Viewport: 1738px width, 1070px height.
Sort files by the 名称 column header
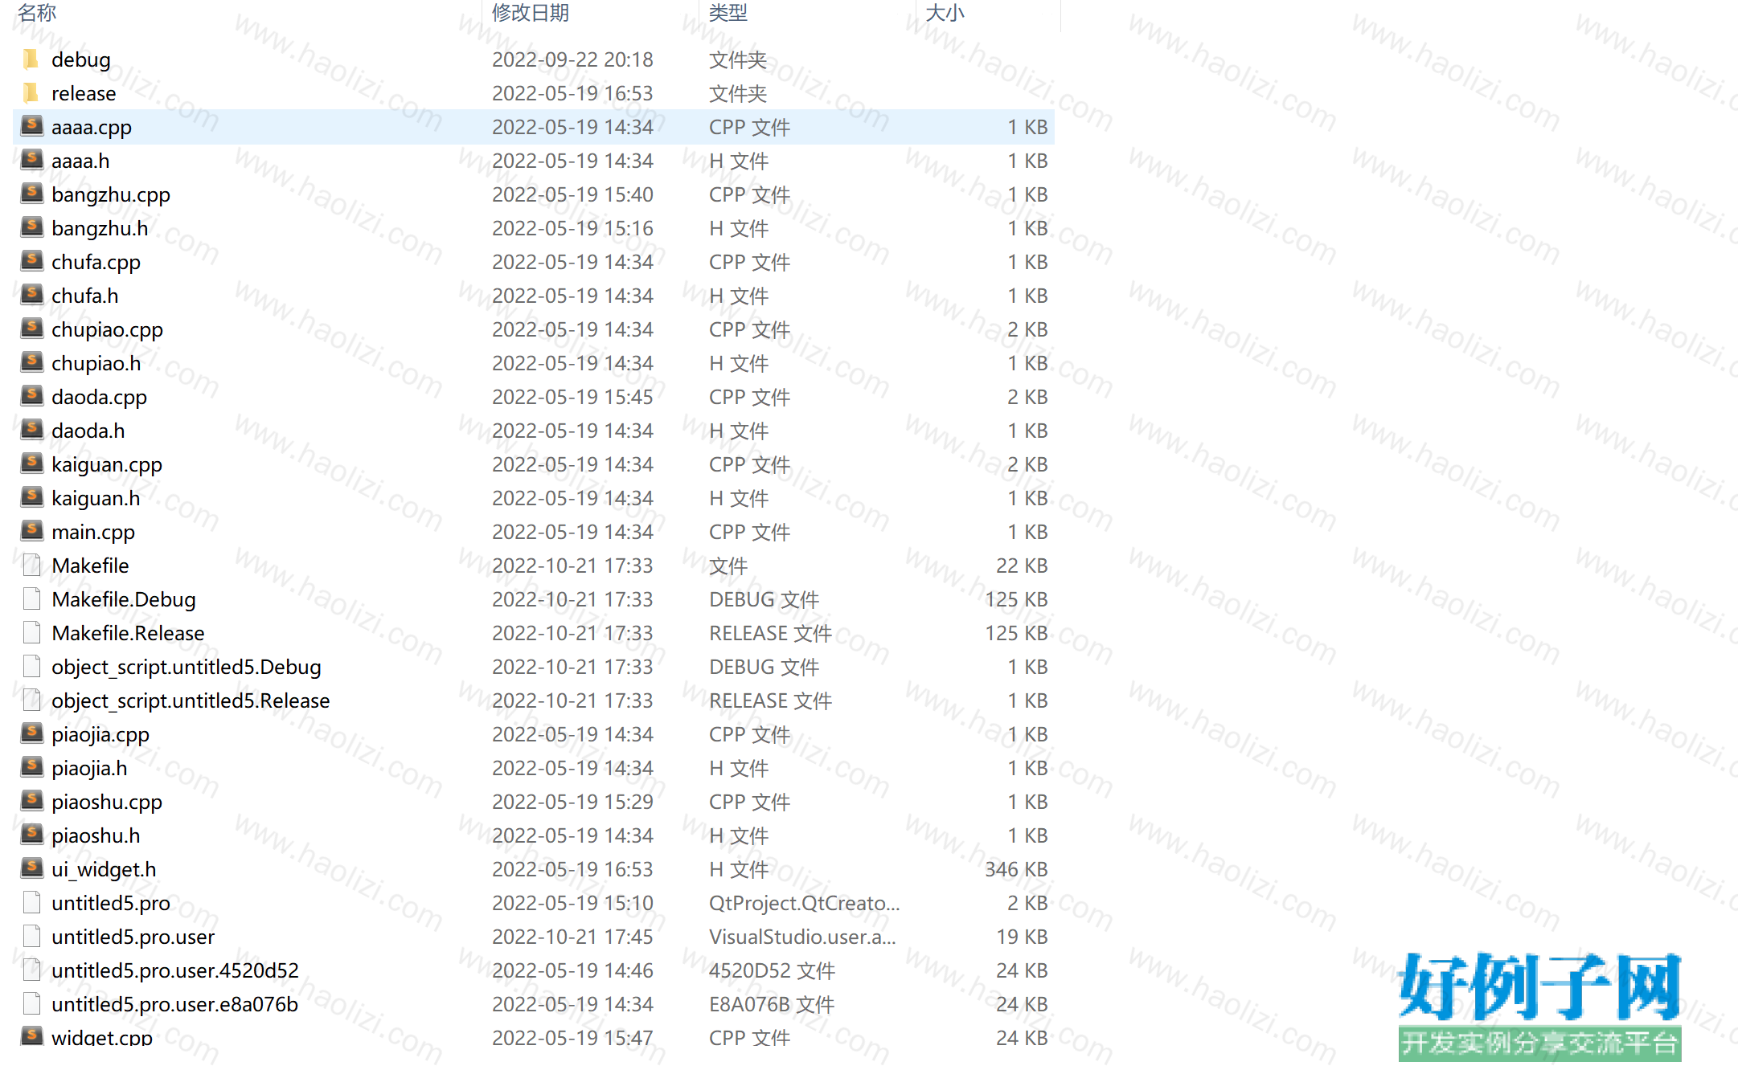(x=37, y=13)
